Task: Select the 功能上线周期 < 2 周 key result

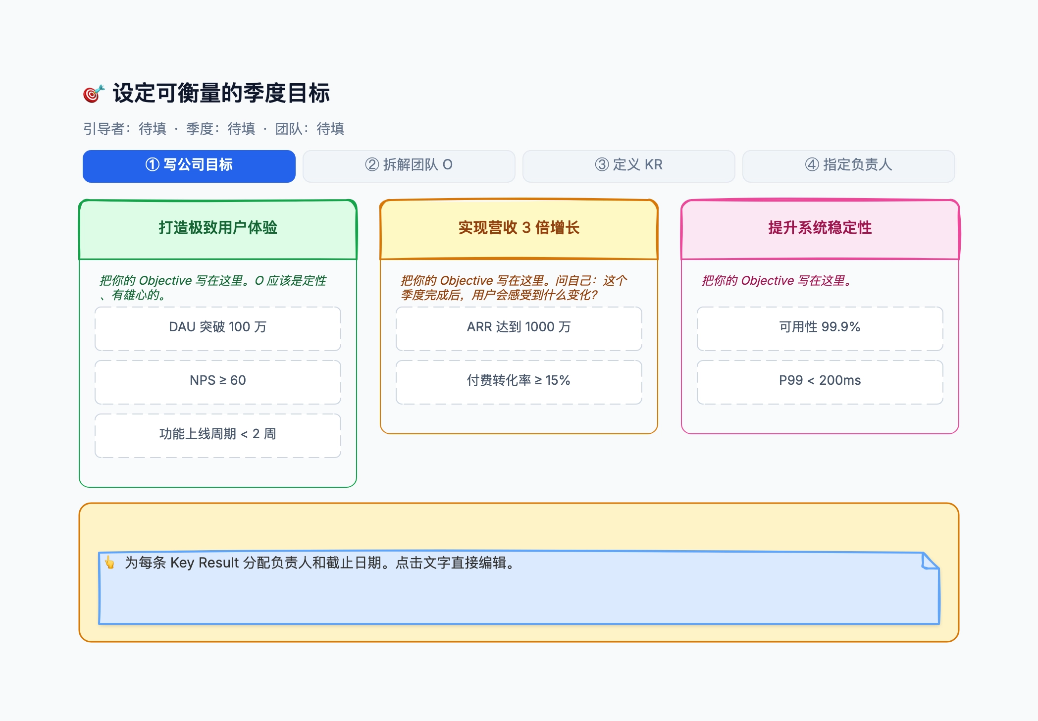Action: [x=218, y=436]
